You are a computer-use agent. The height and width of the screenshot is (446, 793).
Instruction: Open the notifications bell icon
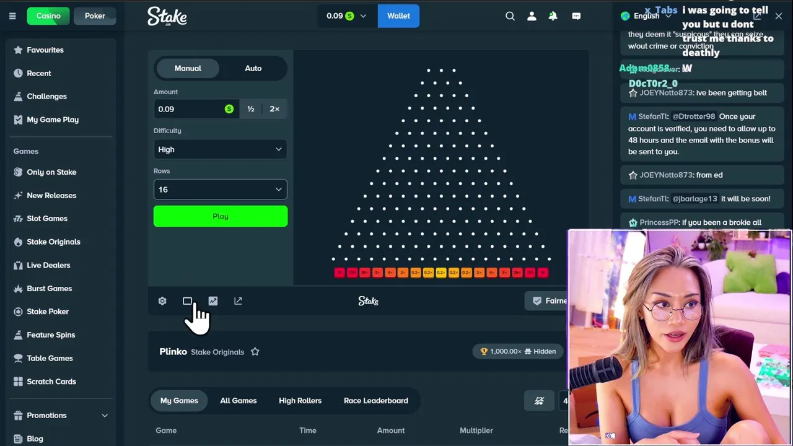(553, 16)
